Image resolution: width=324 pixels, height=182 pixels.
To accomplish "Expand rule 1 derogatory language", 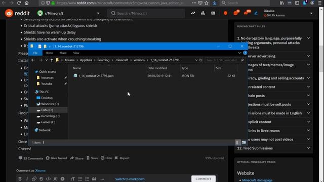I will 308,38.
